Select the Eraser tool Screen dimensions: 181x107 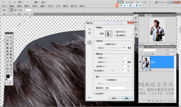tap(7, 54)
